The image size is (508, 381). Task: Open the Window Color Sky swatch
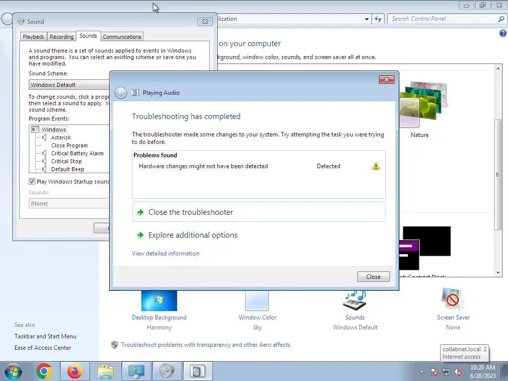coord(257,301)
